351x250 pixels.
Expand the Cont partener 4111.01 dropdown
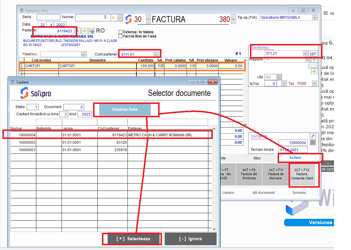[156, 54]
